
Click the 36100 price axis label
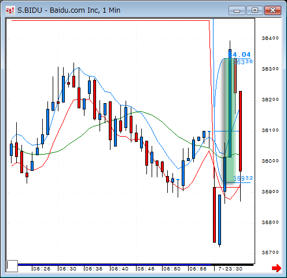tap(270, 130)
